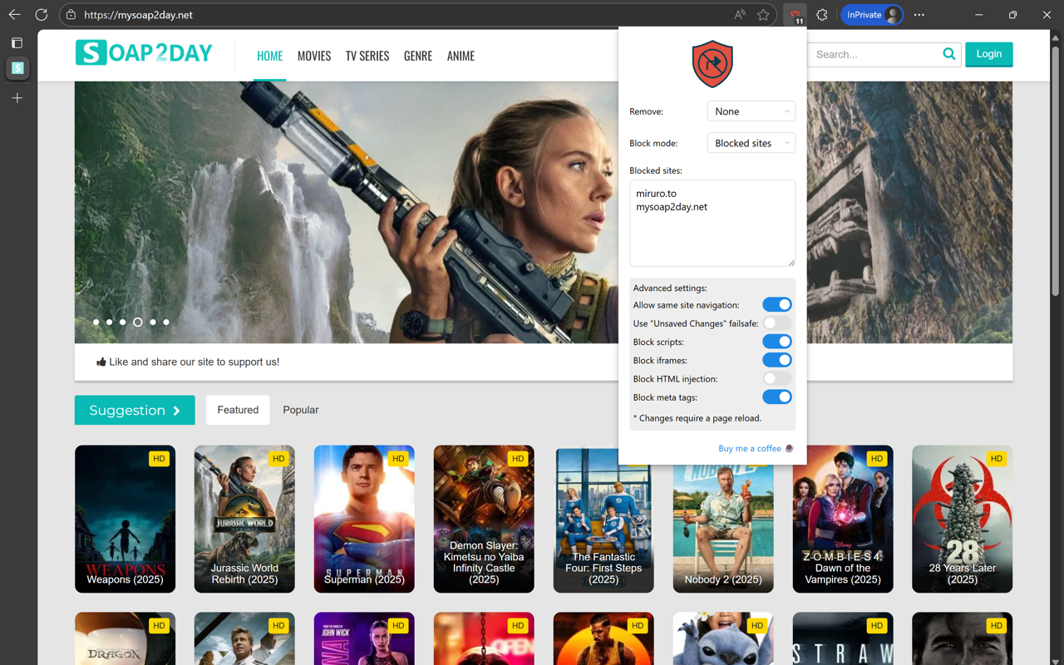The height and width of the screenshot is (665, 1064).
Task: Open the red shield blocker extension icon
Action: 796,15
